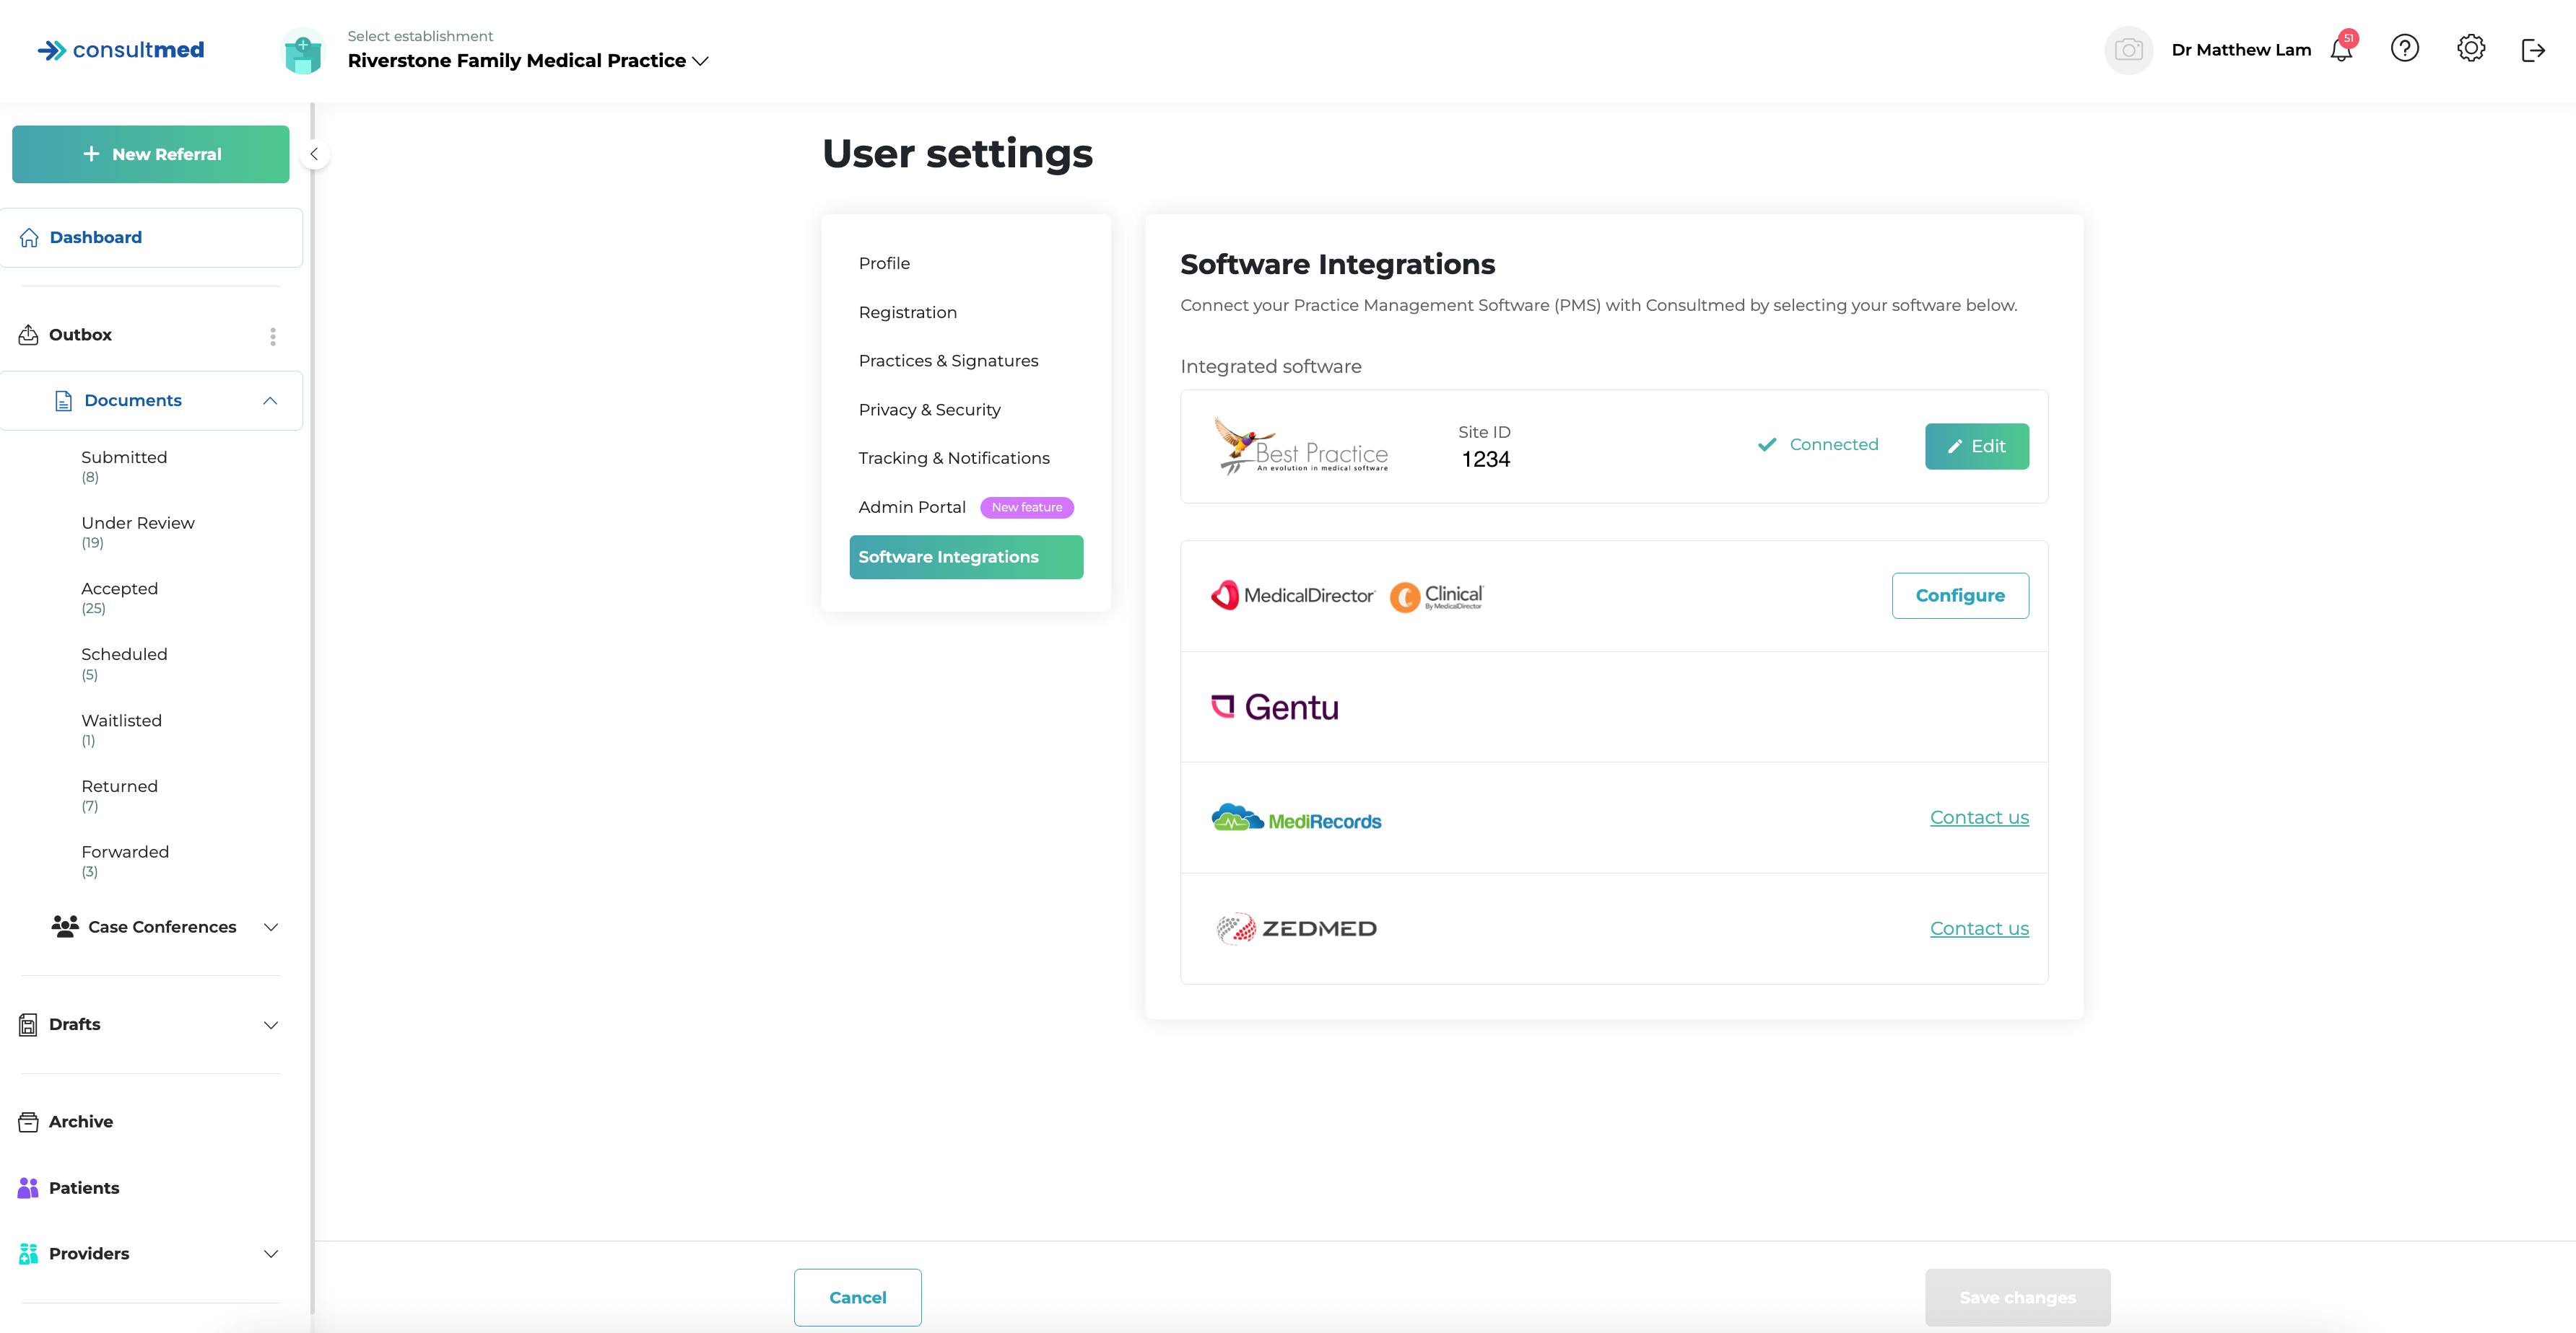Image resolution: width=2576 pixels, height=1333 pixels.
Task: Expand the Drafts section
Action: pos(270,1025)
